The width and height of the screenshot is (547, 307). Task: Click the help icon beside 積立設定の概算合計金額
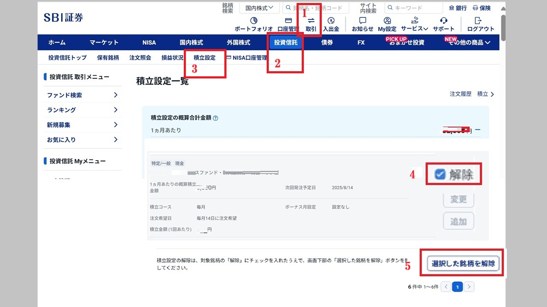pyautogui.click(x=215, y=118)
